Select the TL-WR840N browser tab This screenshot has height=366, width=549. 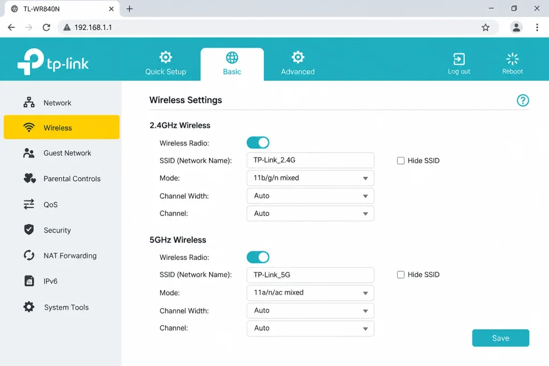(62, 9)
